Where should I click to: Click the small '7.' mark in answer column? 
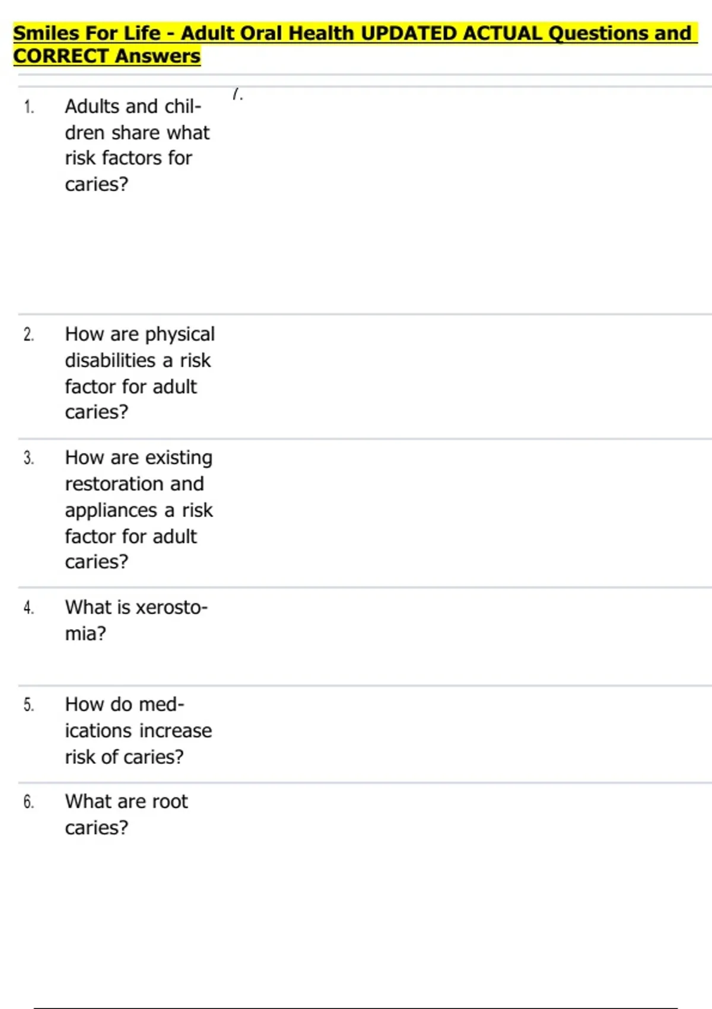click(237, 94)
